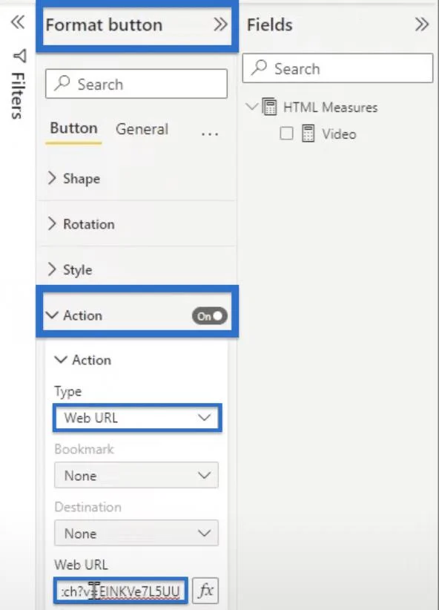Collapse the Fields pane chevrons
Viewport: 439px width, 610px height.
pyautogui.click(x=422, y=24)
